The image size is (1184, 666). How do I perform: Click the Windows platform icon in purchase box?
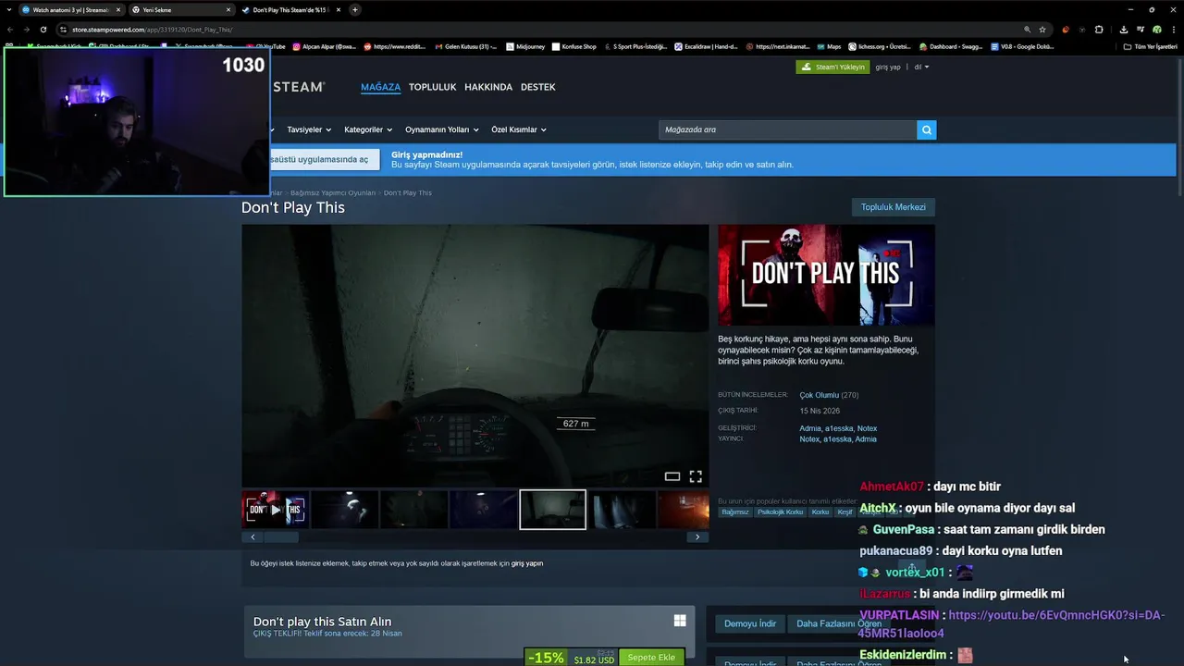(680, 622)
